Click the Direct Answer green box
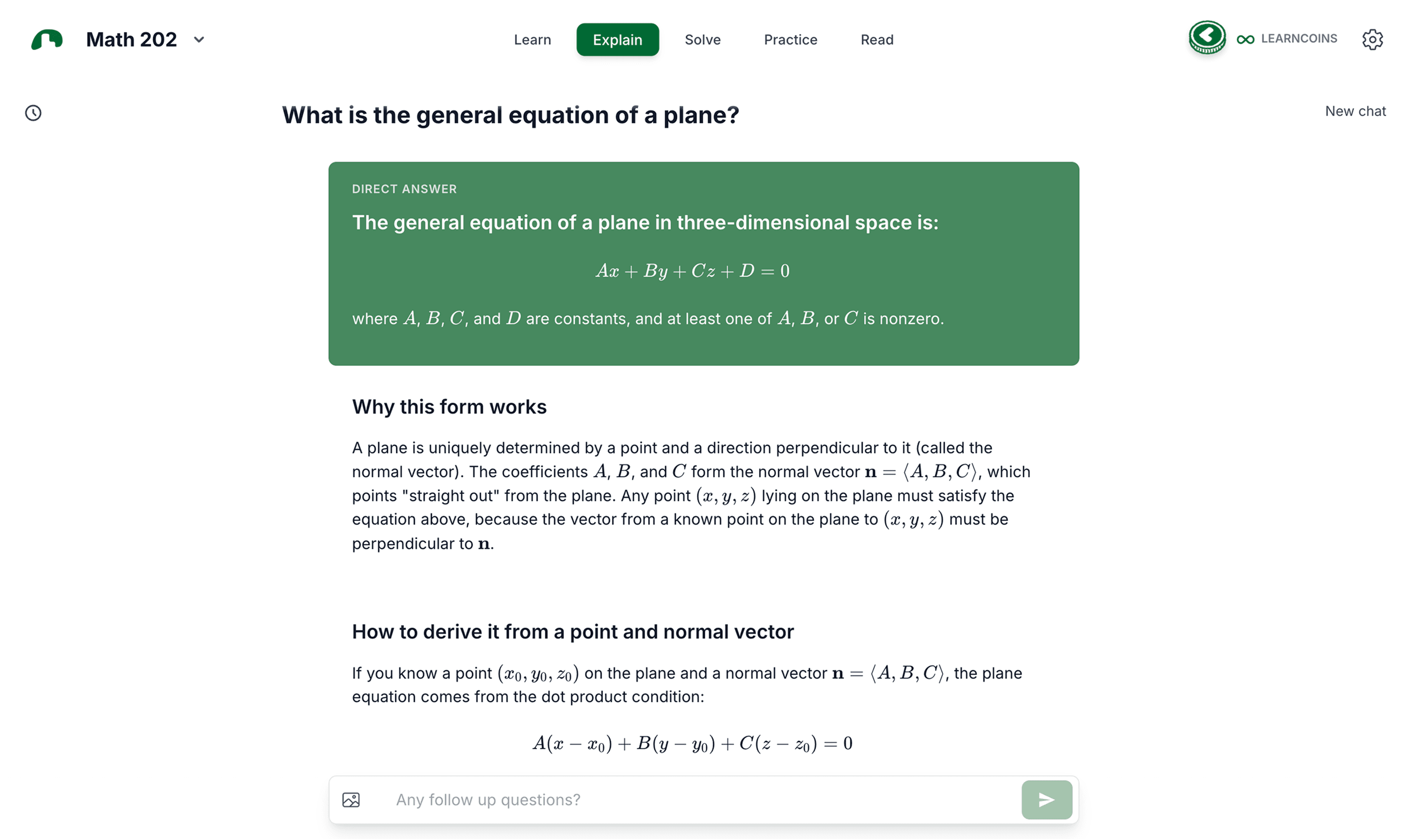 (703, 264)
